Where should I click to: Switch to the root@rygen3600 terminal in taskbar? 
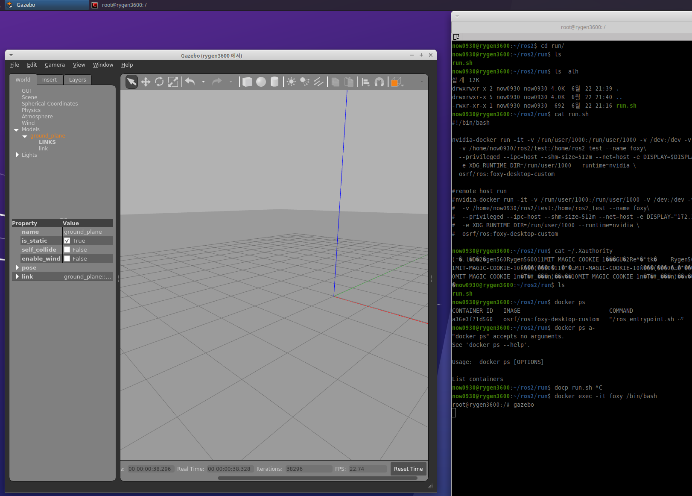pyautogui.click(x=124, y=5)
